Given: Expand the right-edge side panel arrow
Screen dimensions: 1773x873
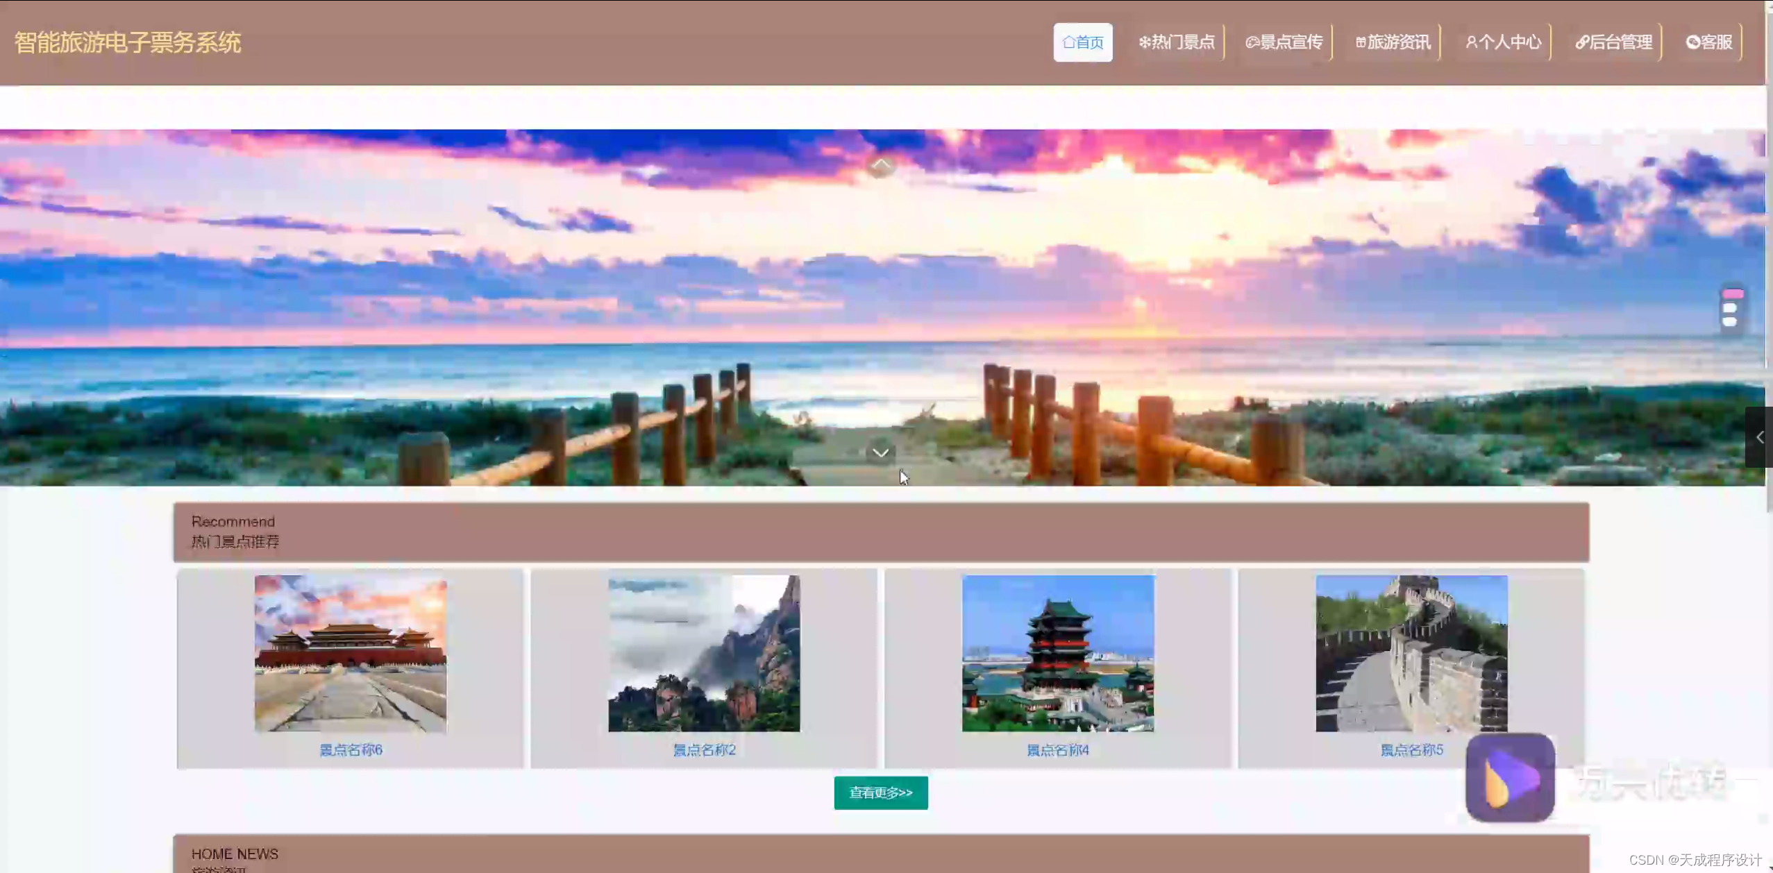Looking at the screenshot, I should click(x=1761, y=436).
